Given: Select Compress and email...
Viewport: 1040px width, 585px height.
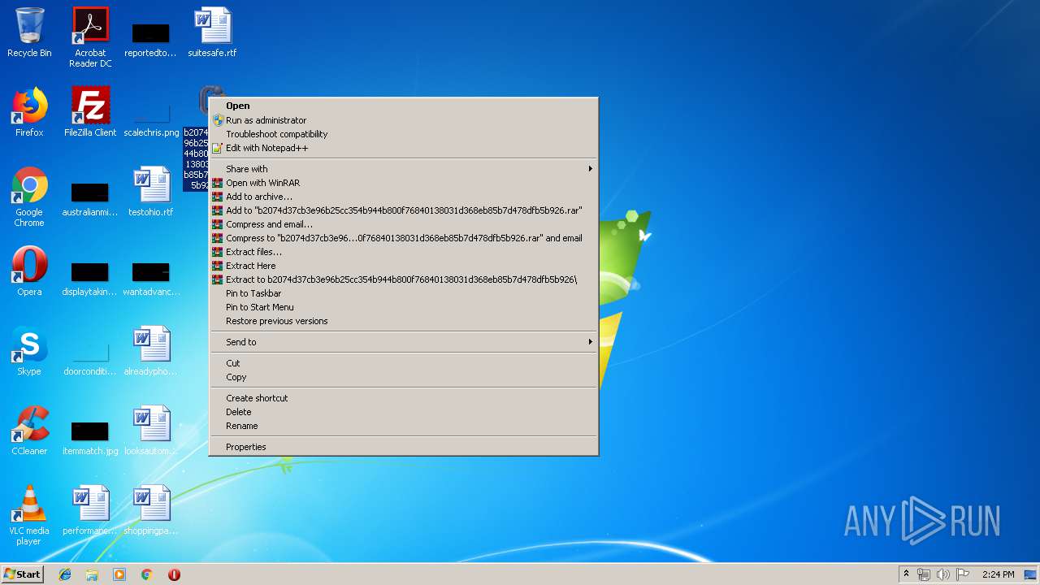Looking at the screenshot, I should point(403,224).
